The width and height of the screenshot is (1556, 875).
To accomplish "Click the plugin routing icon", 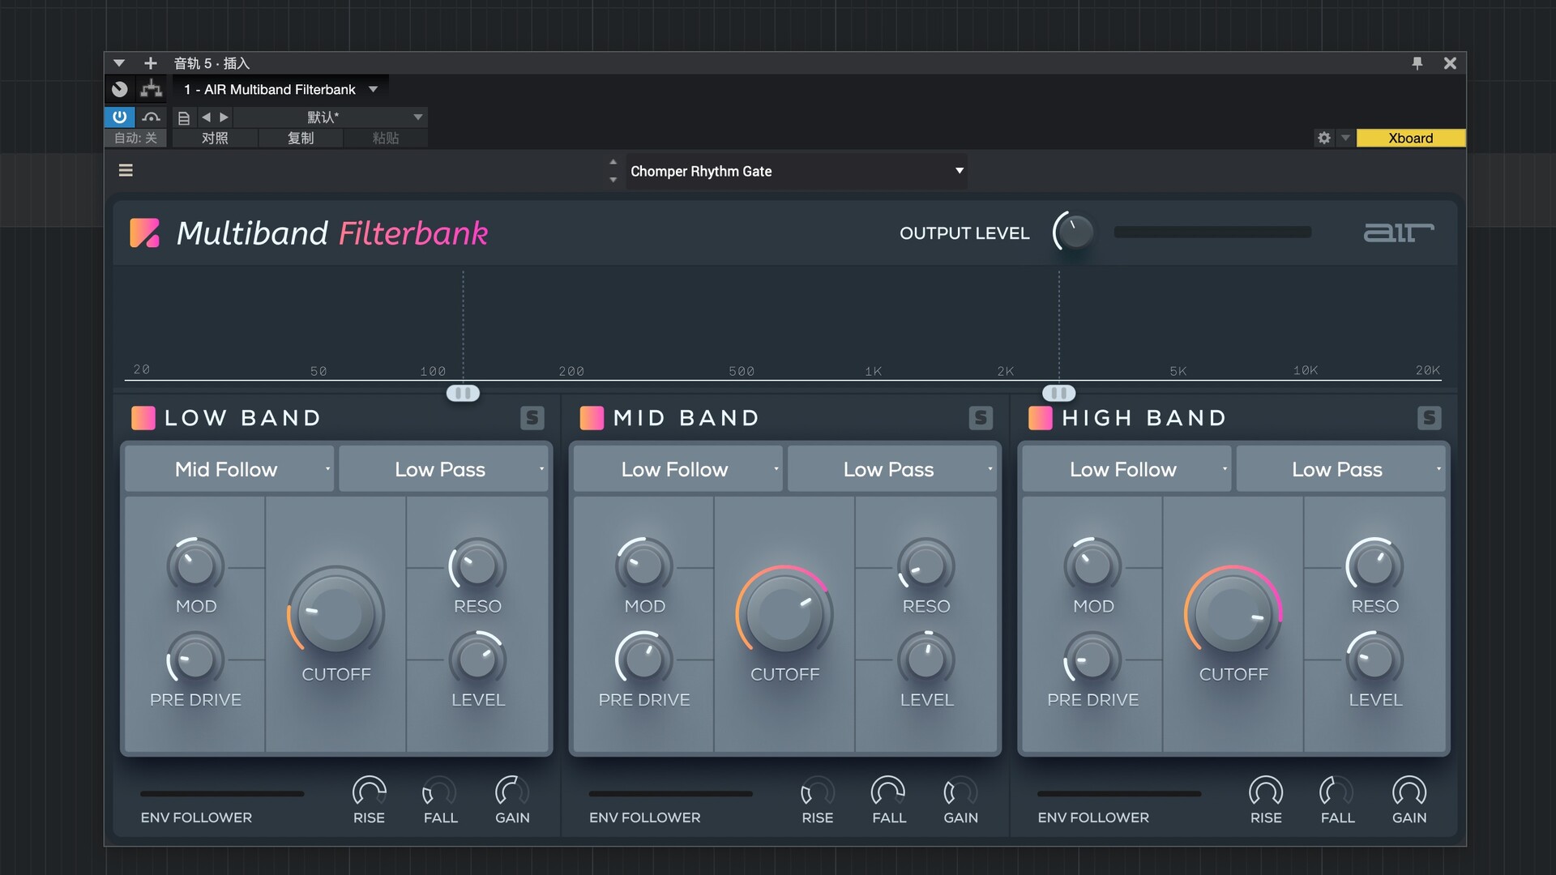I will click(152, 89).
